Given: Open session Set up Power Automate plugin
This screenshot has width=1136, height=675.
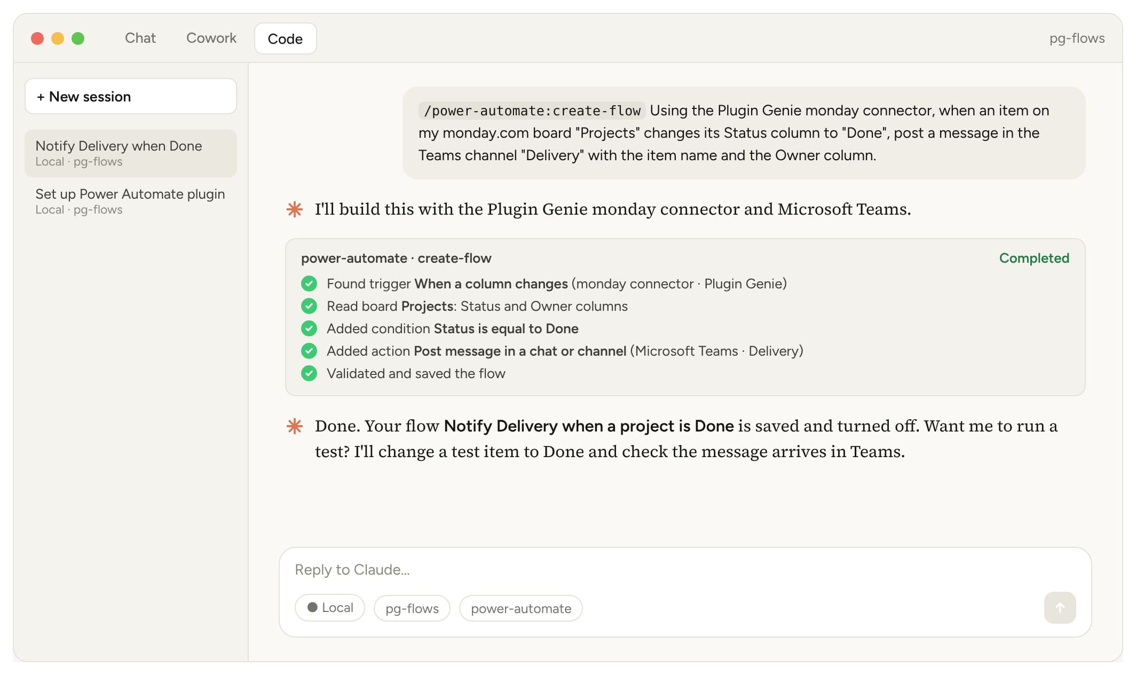Looking at the screenshot, I should coord(131,201).
